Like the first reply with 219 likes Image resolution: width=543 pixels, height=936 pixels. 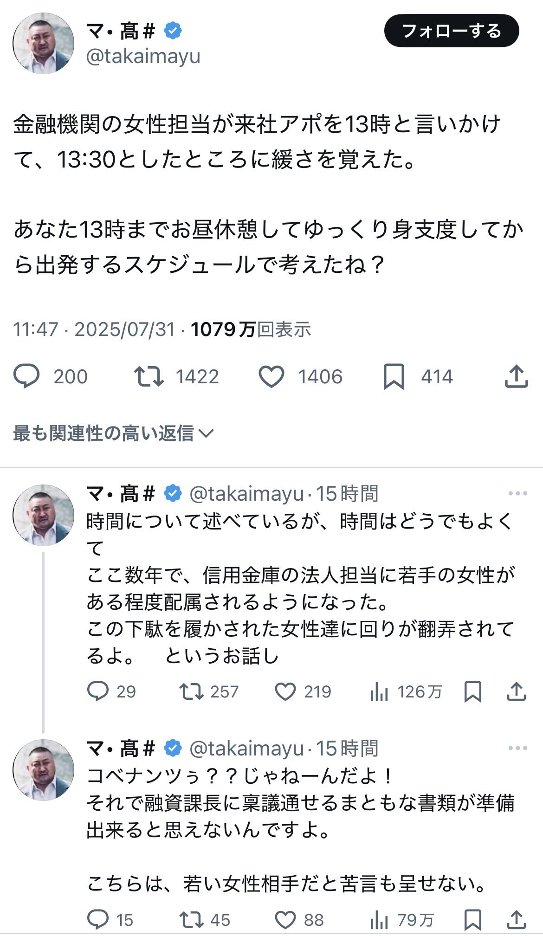coord(285,691)
